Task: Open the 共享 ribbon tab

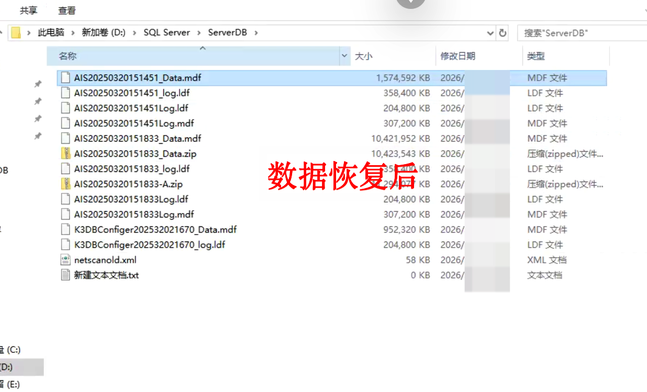Action: coord(29,10)
